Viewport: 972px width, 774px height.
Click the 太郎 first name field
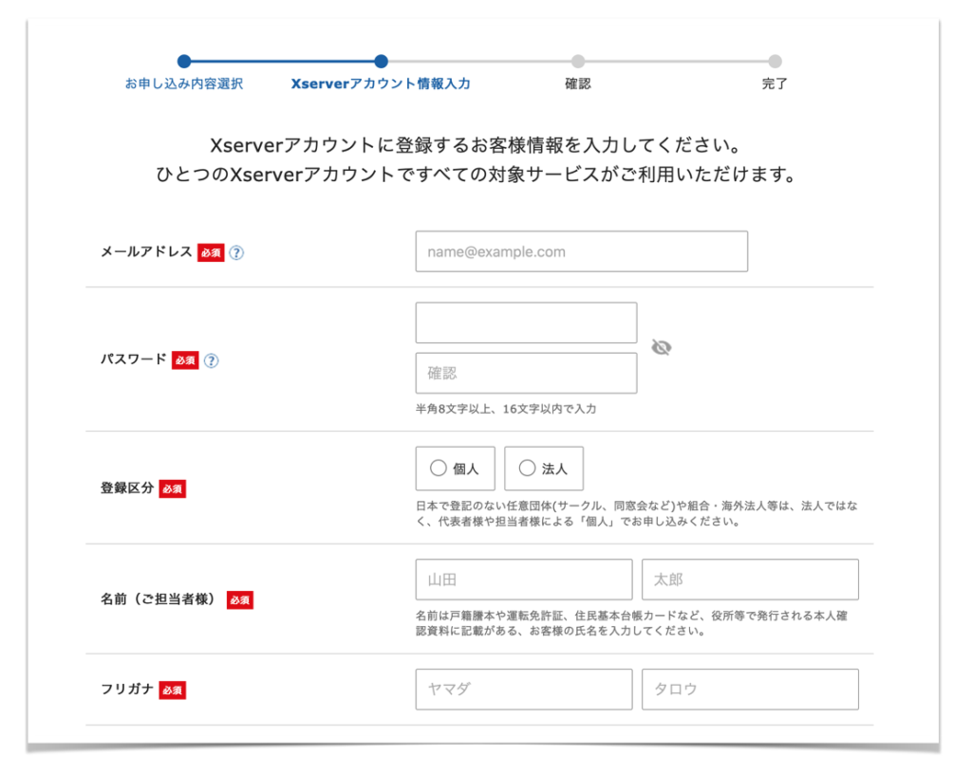(x=750, y=580)
